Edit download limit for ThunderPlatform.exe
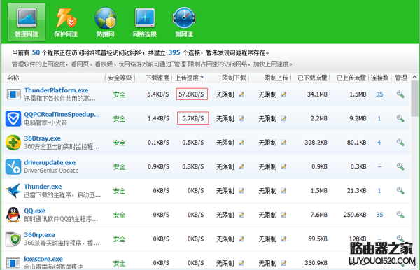420x270 pixels. 241,94
